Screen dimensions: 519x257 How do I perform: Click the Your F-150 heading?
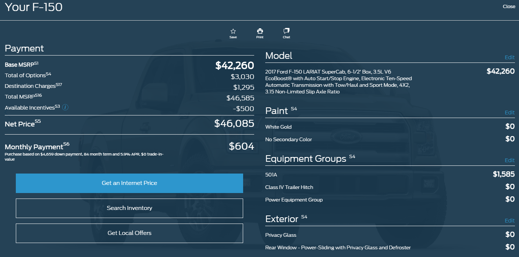[x=33, y=7]
